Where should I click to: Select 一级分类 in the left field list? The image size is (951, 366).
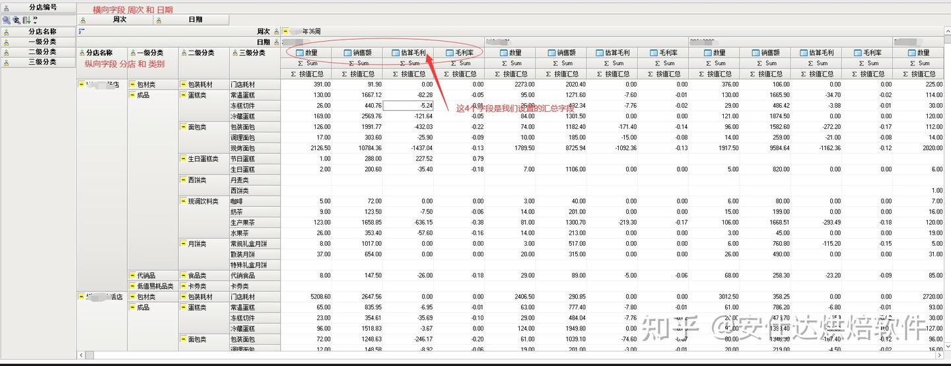tap(38, 42)
